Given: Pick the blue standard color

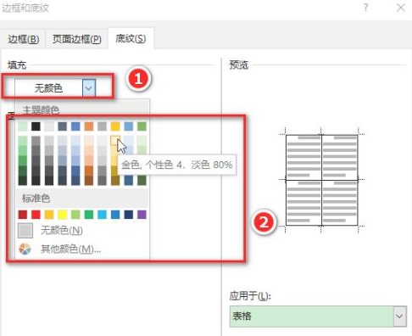Looking at the screenshot, I should click(x=115, y=215).
